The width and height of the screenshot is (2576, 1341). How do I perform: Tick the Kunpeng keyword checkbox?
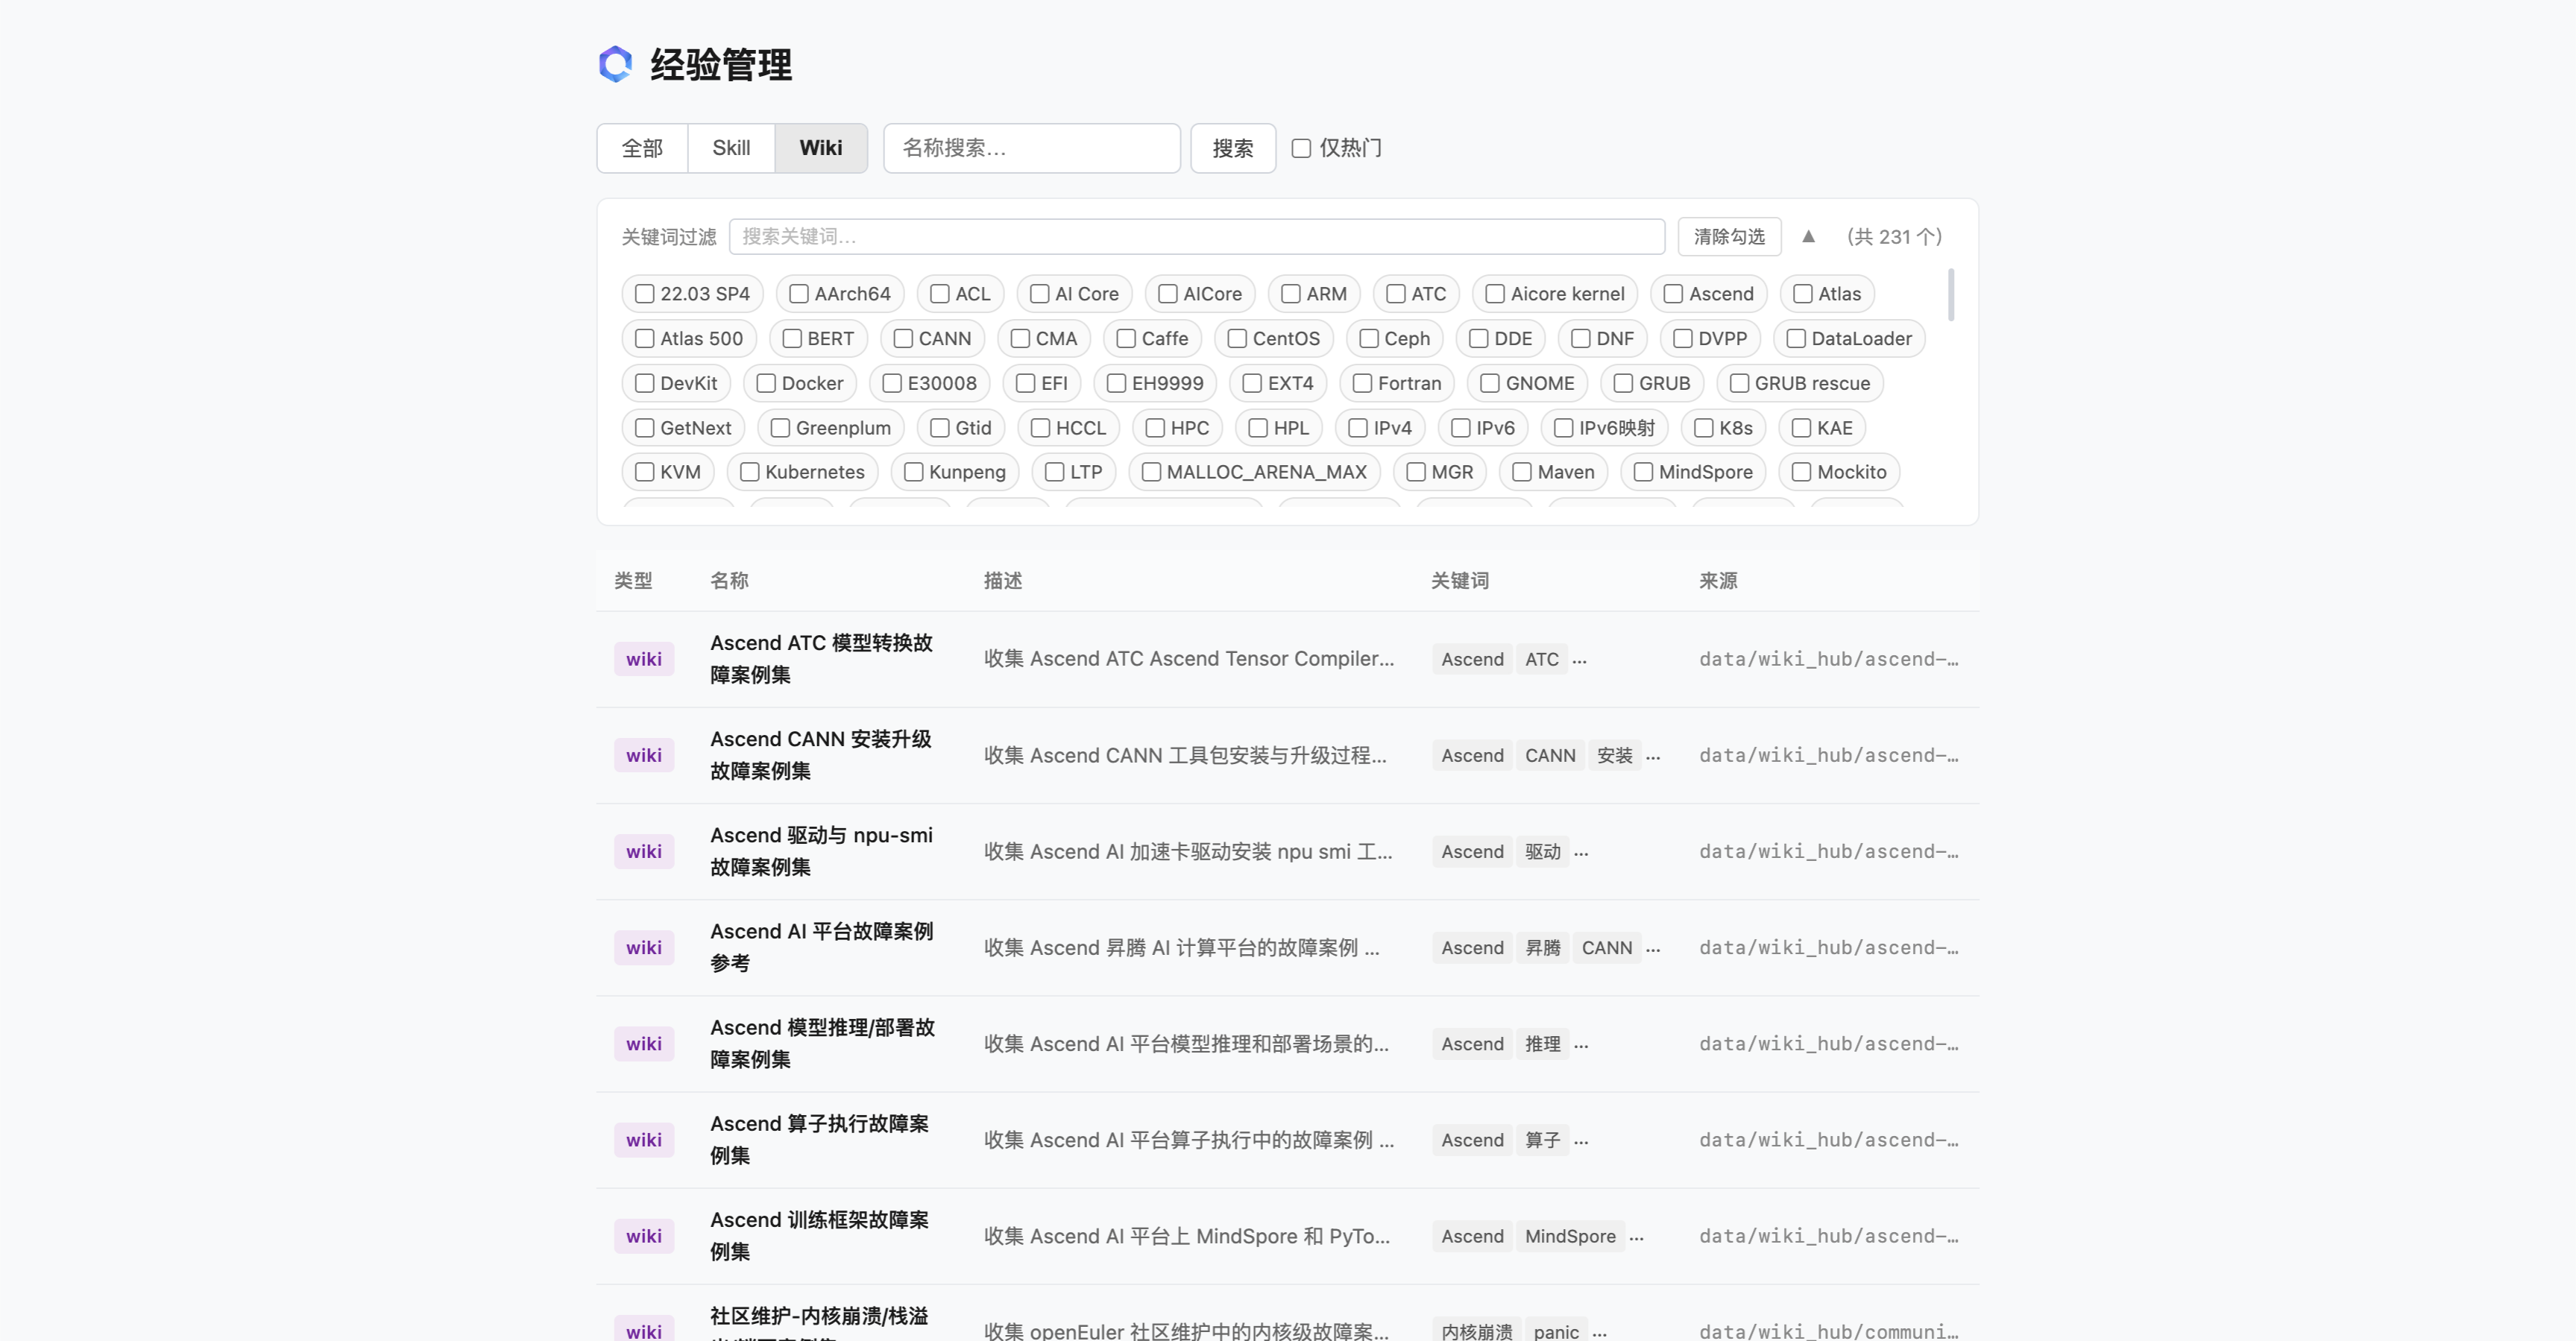point(913,472)
